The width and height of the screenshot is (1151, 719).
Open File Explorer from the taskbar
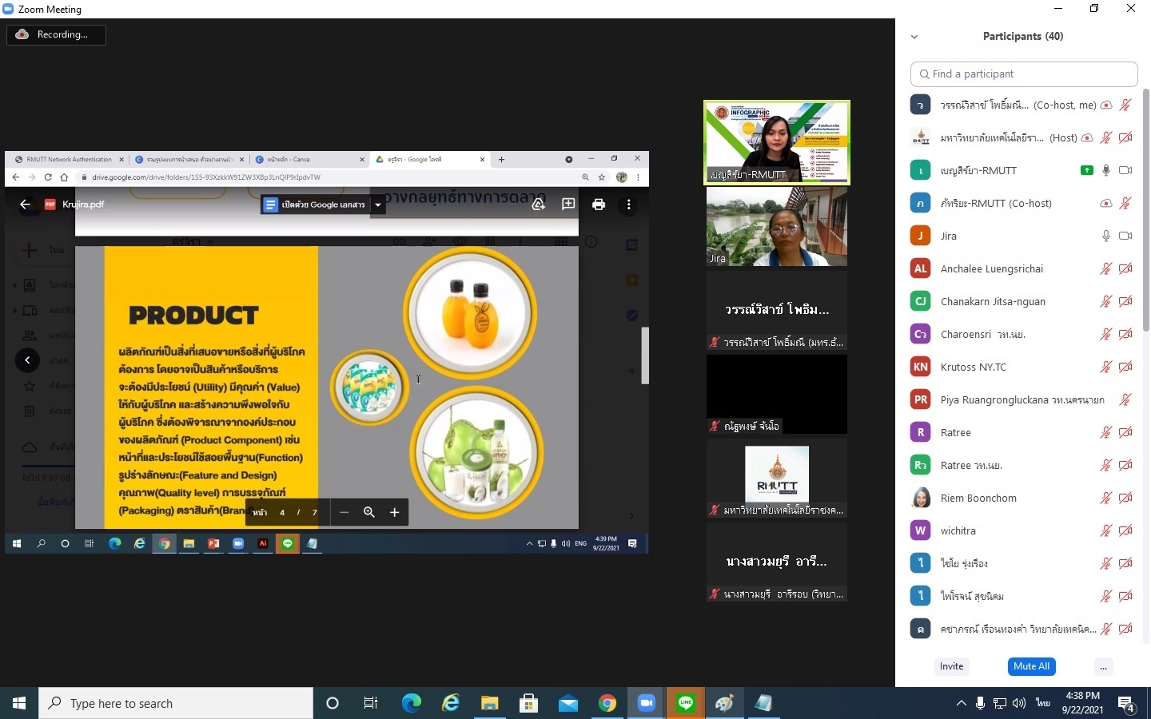tap(489, 703)
